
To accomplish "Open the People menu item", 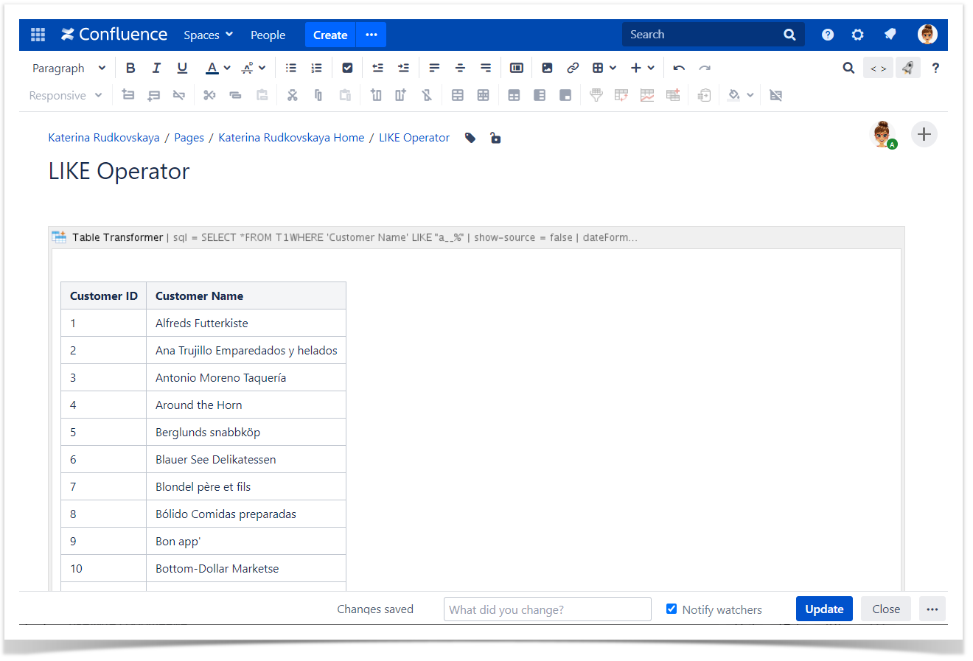I will pyautogui.click(x=268, y=35).
